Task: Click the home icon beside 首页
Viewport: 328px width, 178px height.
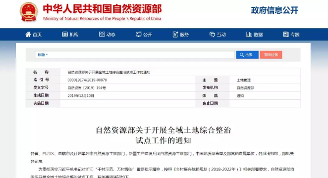Action: pyautogui.click(x=28, y=35)
